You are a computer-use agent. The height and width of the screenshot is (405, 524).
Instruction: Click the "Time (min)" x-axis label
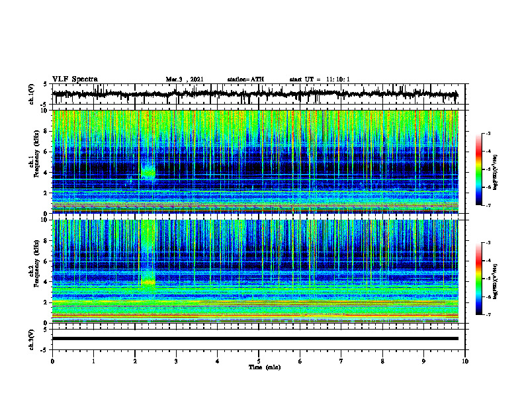pyautogui.click(x=265, y=367)
